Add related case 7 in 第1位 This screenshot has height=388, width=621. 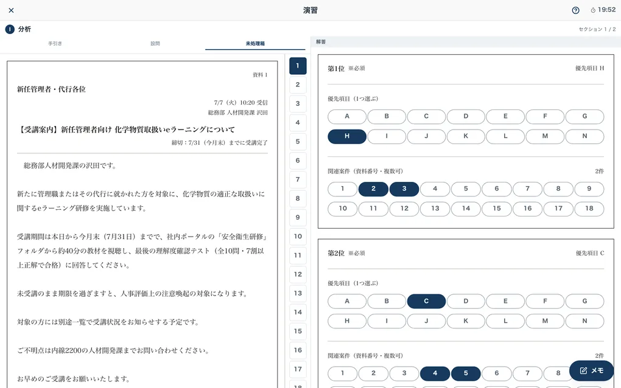click(x=527, y=189)
